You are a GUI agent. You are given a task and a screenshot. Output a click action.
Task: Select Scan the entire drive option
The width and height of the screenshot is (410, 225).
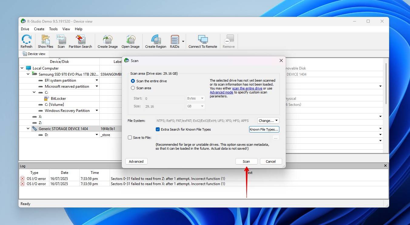coord(133,81)
